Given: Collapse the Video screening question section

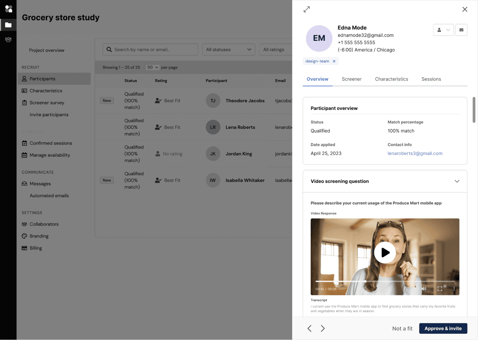Looking at the screenshot, I should click(x=457, y=181).
